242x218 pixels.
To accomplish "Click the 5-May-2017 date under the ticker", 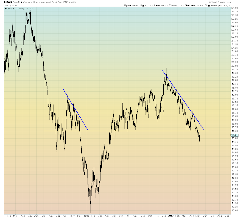I will (11, 5).
